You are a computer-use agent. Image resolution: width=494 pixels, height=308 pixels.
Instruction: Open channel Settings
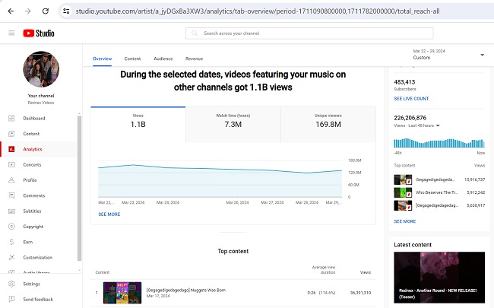(x=31, y=284)
